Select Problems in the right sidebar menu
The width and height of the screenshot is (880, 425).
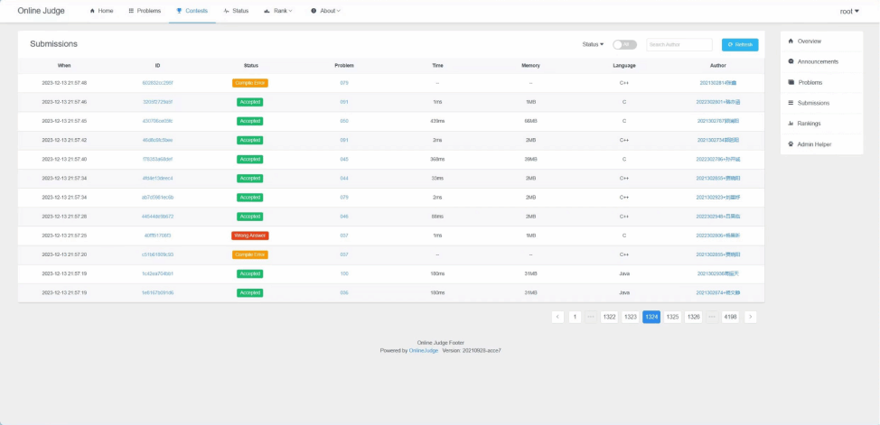coord(810,82)
